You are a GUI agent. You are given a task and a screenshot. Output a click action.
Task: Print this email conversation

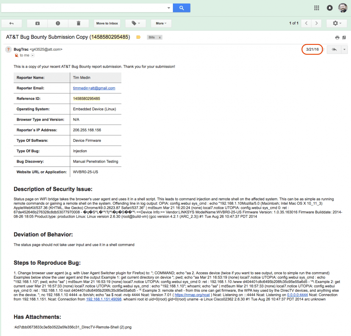point(337,37)
